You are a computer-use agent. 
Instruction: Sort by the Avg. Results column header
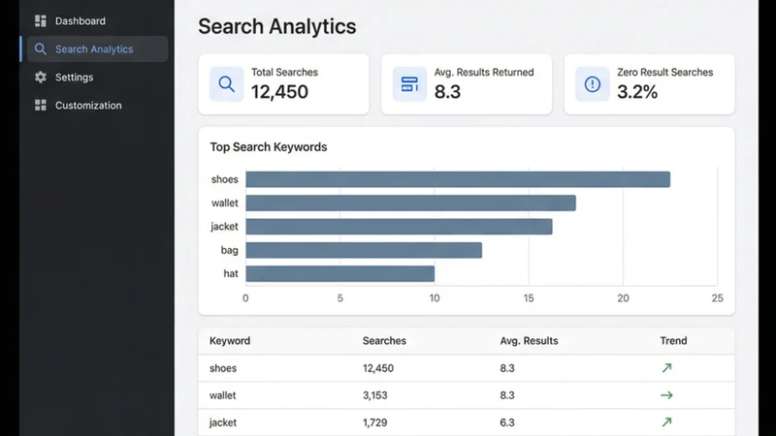point(529,341)
